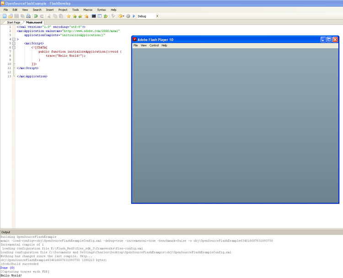The image size is (343, 278).
Task: Click the Paste clipboard icon
Action: (61, 16)
